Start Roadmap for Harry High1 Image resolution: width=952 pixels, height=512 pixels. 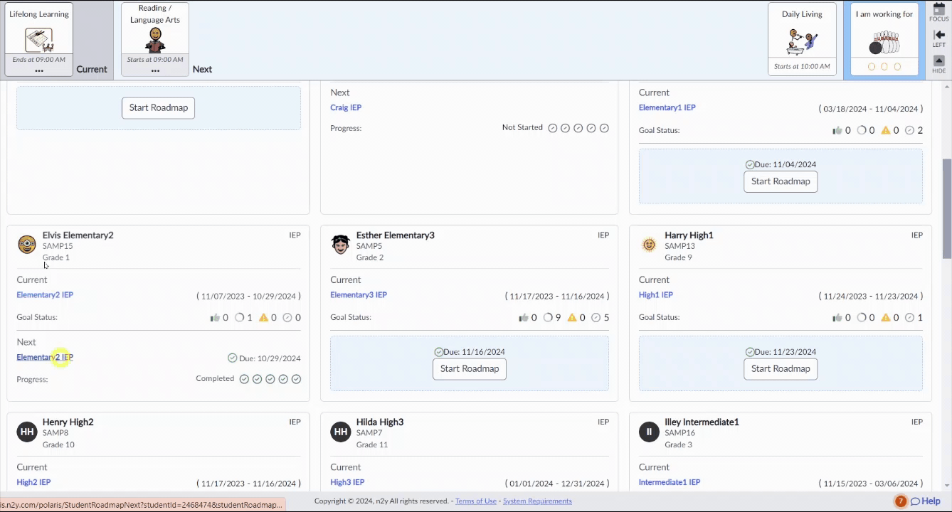pos(781,369)
